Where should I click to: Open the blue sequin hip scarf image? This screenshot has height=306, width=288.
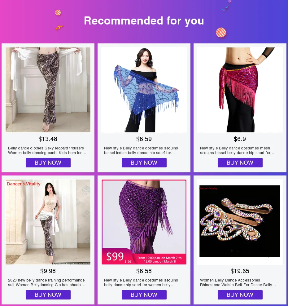[x=144, y=90]
